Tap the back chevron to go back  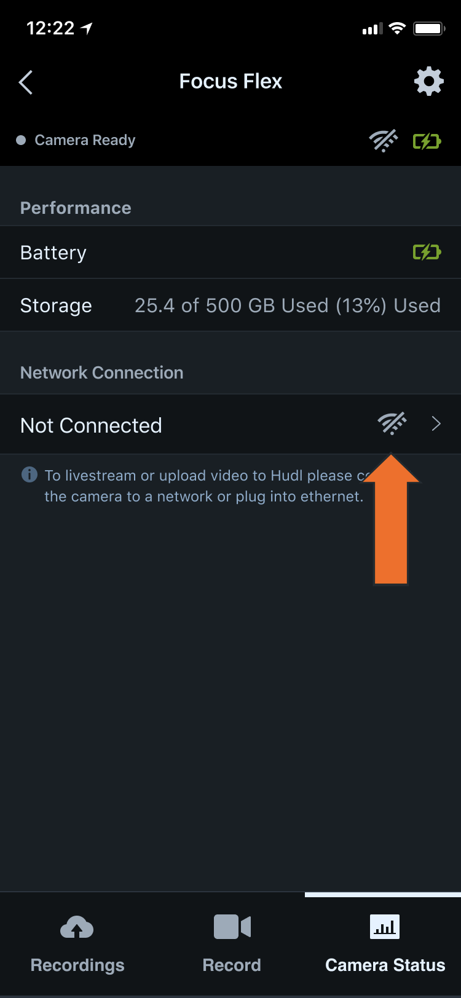(25, 81)
